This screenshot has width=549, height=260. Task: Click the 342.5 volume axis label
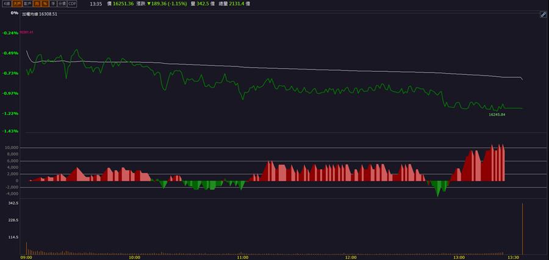point(13,203)
